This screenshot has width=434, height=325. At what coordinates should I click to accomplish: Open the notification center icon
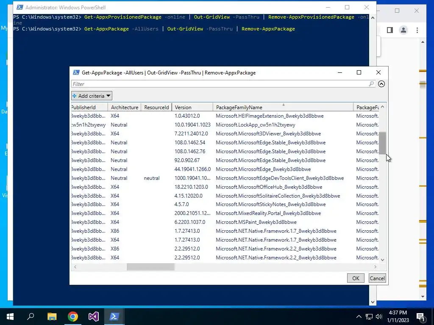pyautogui.click(x=420, y=317)
